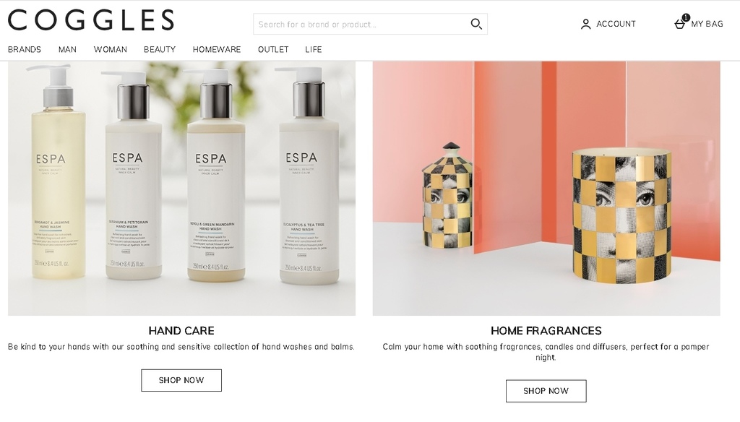Click Shop Now under Hand Care
Viewport: 740px width, 422px height.
[181, 380]
